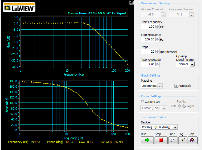Click the Peak Amplitude spinner arrows
Viewport: 202px width, 150px height.
click(157, 64)
